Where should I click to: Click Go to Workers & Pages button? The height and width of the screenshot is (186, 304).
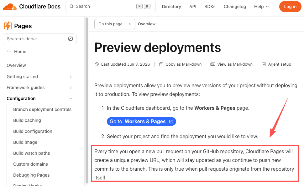[141, 121]
